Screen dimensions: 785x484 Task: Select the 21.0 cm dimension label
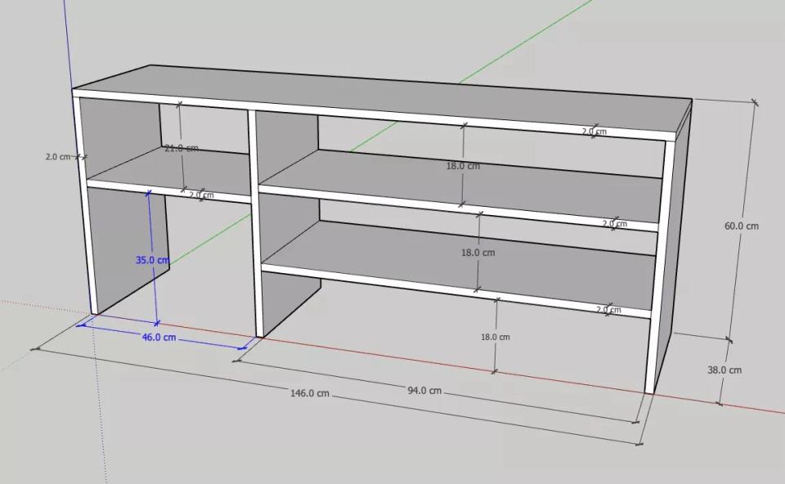point(181,148)
